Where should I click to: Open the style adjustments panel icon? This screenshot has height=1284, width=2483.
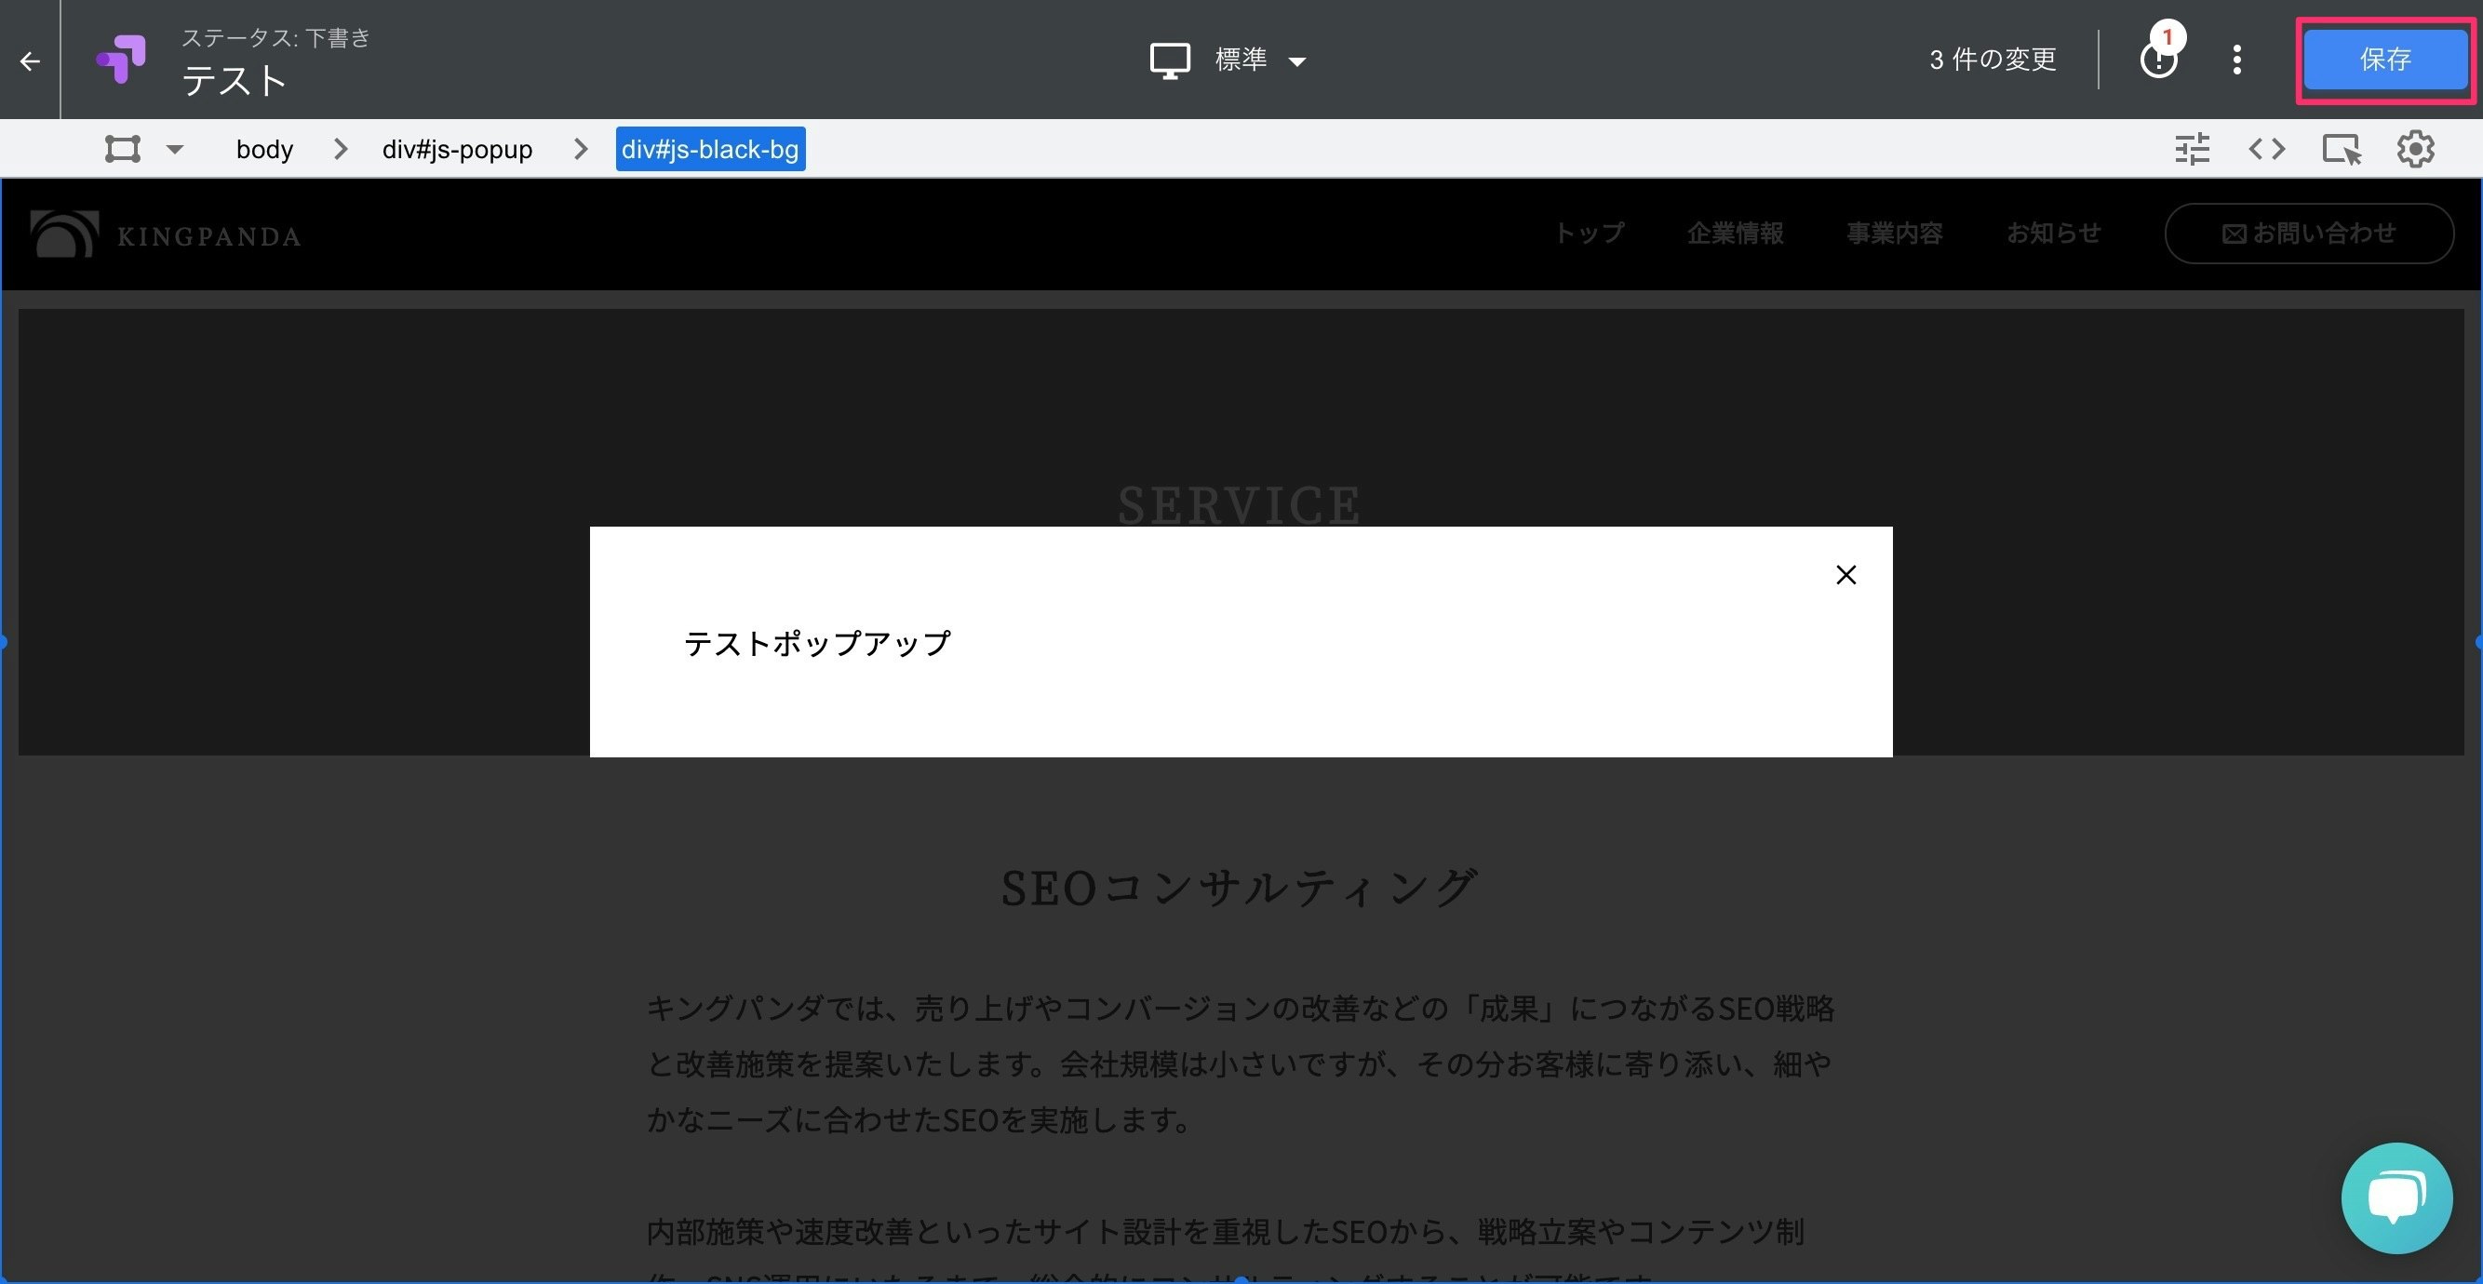click(x=2191, y=149)
